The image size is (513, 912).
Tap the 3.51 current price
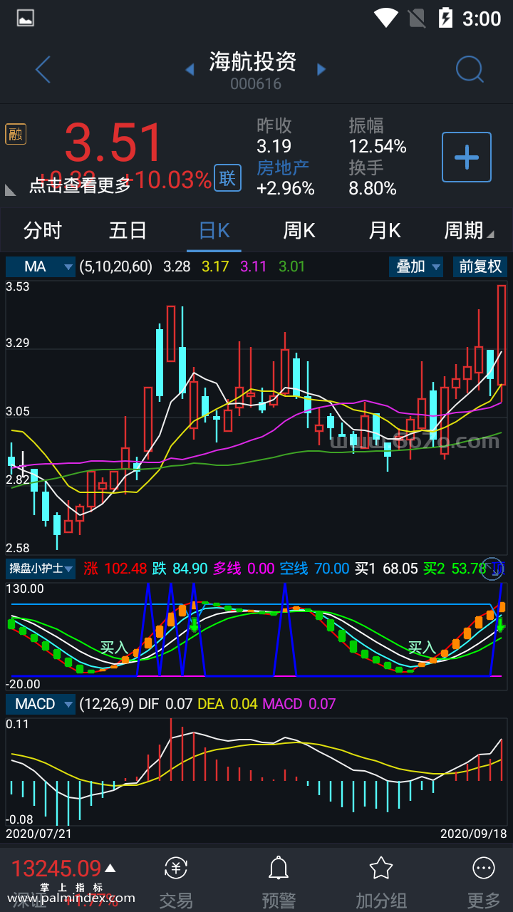[x=114, y=143]
